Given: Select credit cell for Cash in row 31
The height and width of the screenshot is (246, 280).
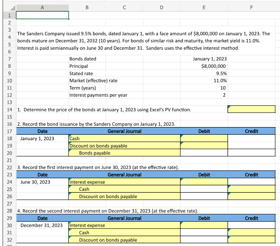Looking at the screenshot, I should [x=252, y=233].
